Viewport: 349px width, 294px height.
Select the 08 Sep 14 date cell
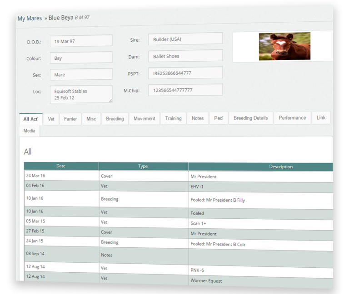(x=61, y=254)
